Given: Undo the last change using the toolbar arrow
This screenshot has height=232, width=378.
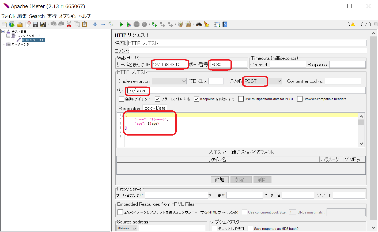Looking at the screenshot, I should pyautogui.click(x=54, y=24).
